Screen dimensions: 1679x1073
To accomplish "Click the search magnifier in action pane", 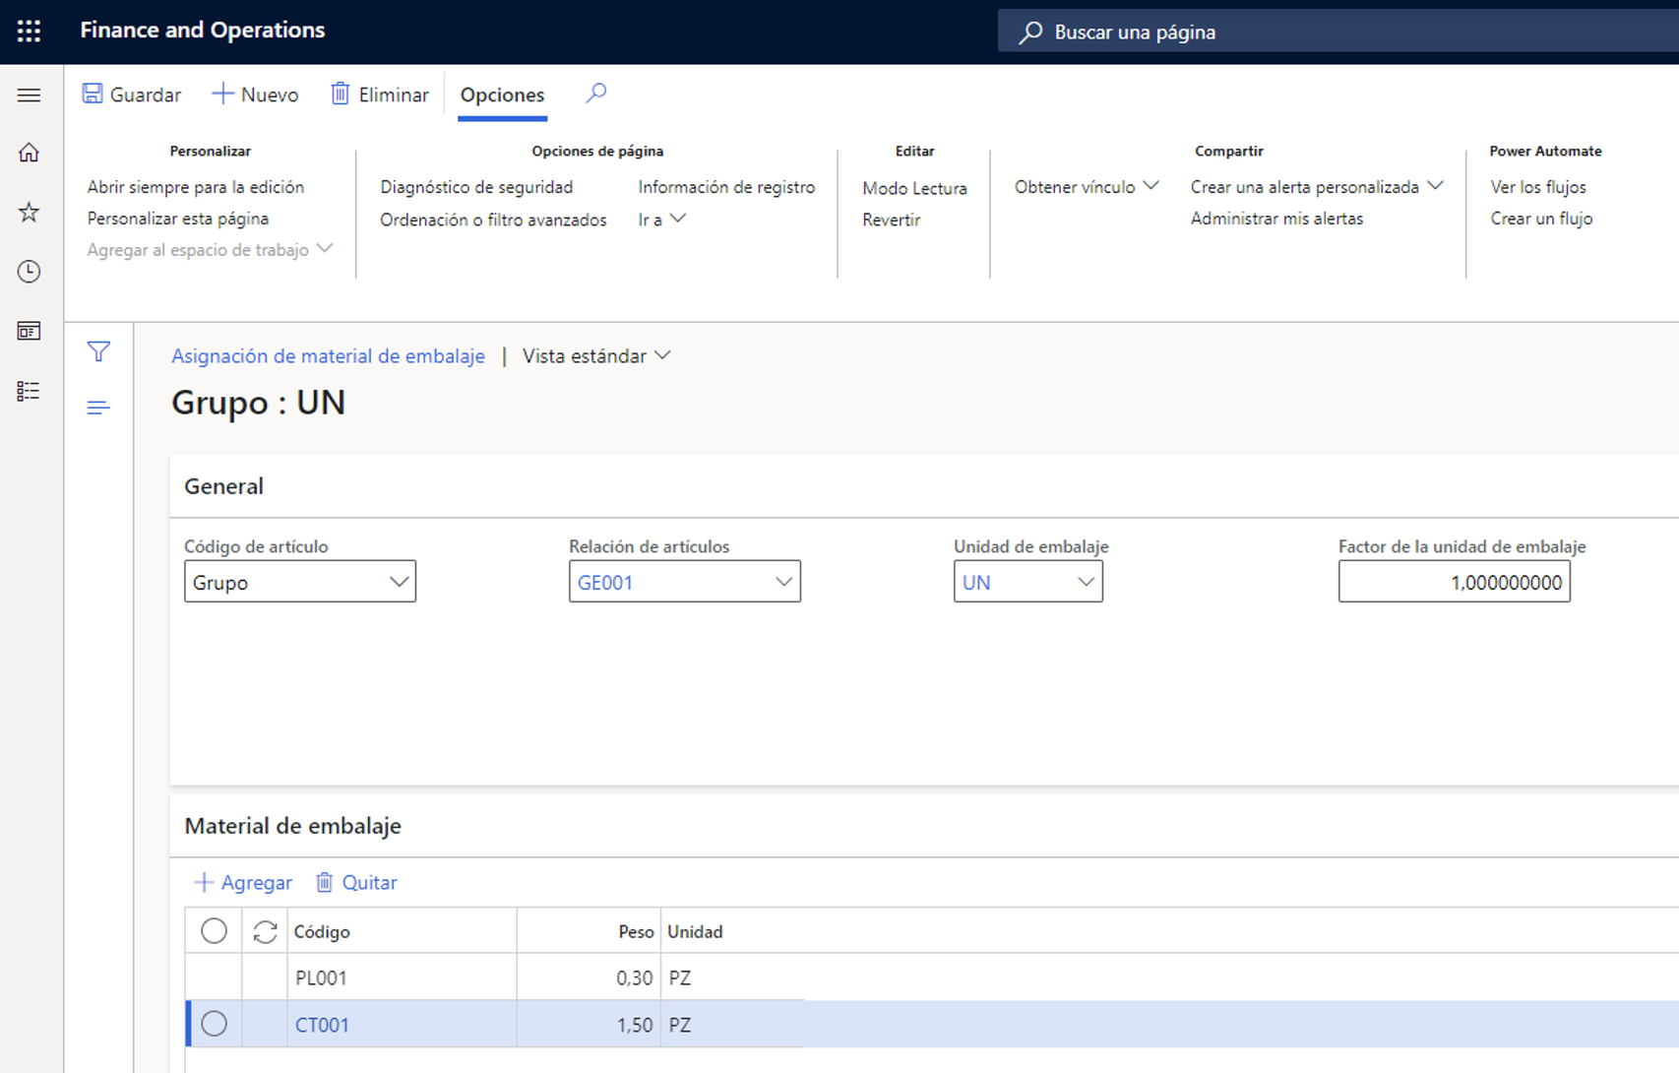I will coord(596,94).
